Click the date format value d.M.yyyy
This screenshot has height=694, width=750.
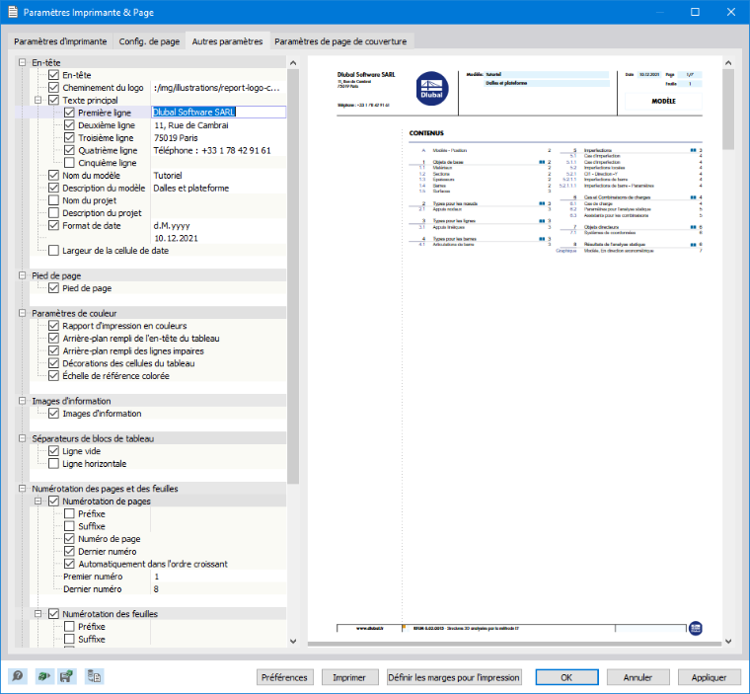[172, 225]
